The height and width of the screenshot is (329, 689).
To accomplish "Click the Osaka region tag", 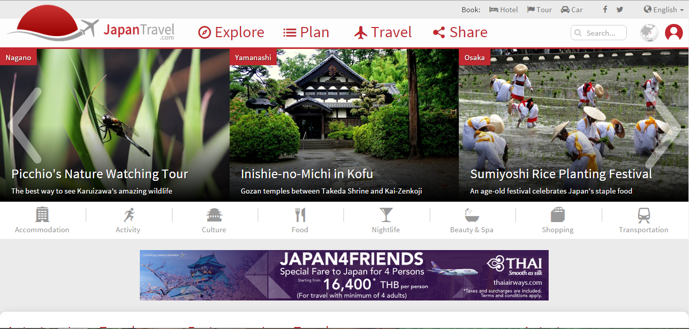I will pos(475,58).
